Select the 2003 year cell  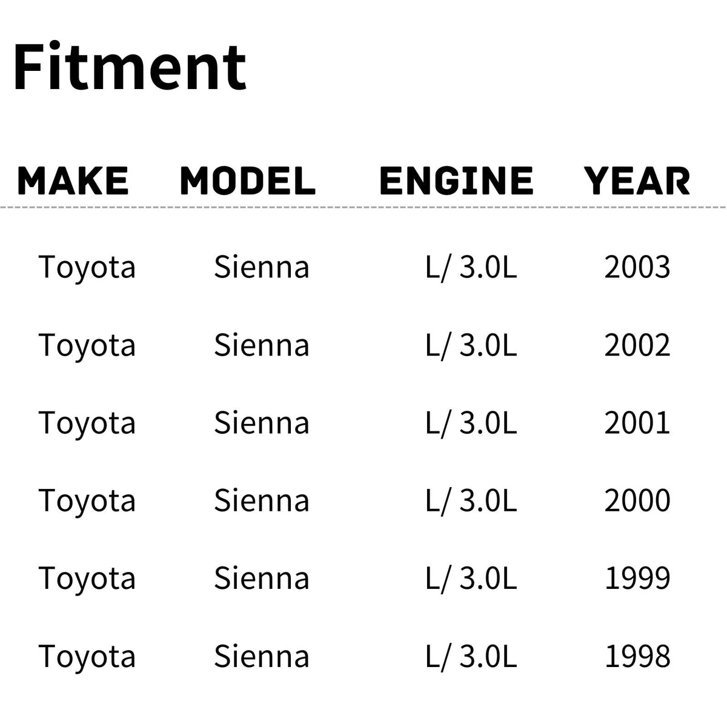[637, 267]
